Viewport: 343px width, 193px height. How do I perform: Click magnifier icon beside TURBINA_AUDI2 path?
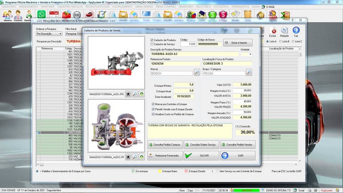tap(135, 157)
